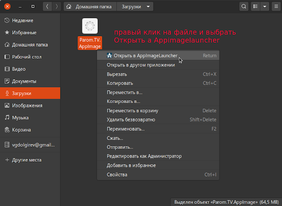Screen dimensions: 282x206
Task: Open Избранные in the sidebar
Action: point(30,33)
